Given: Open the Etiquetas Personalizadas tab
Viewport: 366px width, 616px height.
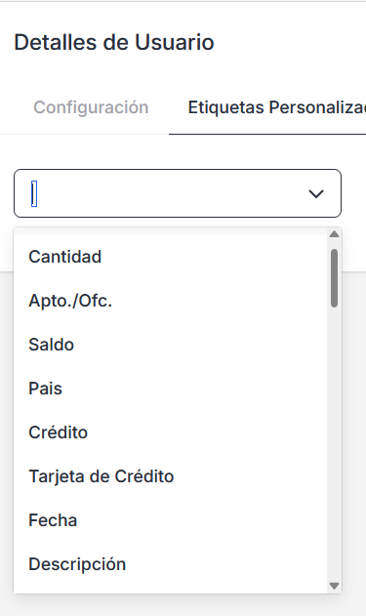Looking at the screenshot, I should point(276,107).
